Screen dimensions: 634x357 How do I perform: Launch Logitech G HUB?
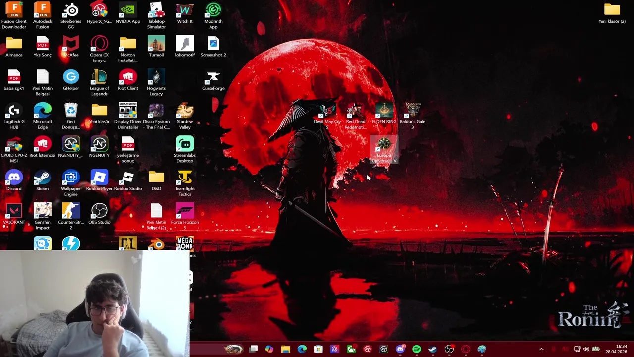(14, 117)
